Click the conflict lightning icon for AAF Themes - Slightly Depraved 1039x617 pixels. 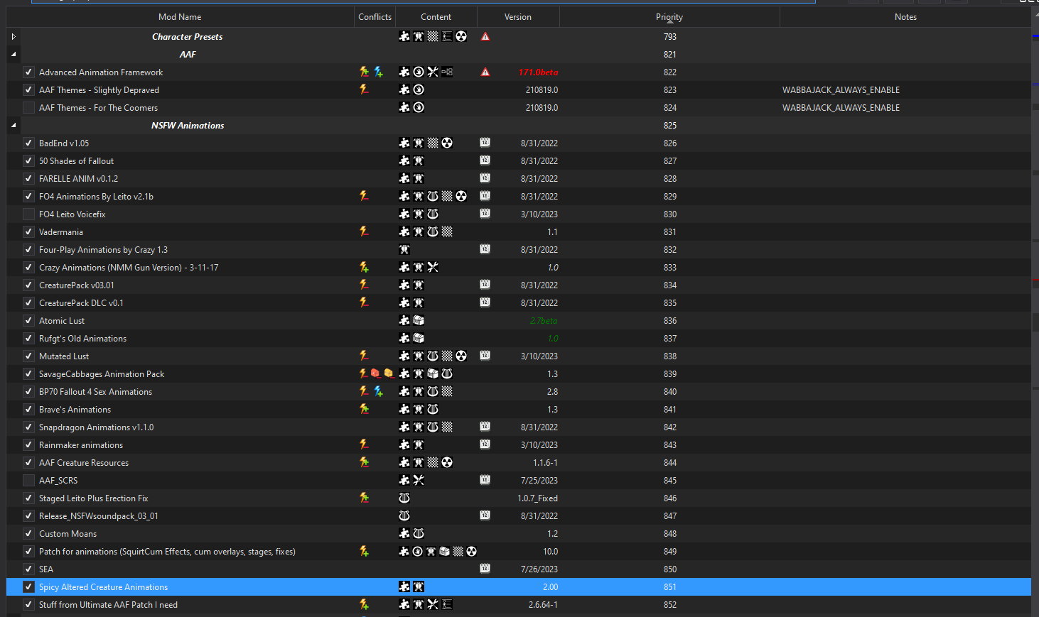364,89
